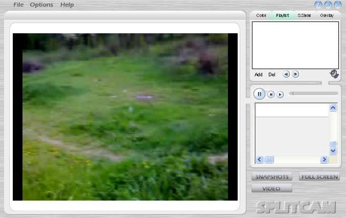Image resolution: width=346 pixels, height=218 pixels.
Task: Open the File menu
Action: (18, 5)
